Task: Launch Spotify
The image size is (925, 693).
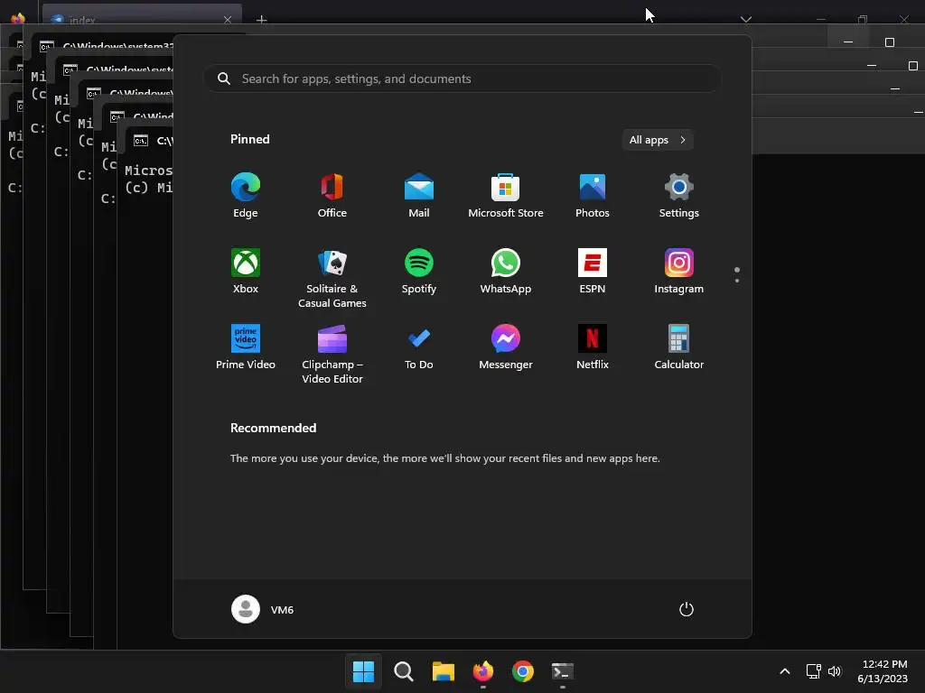Action: tap(419, 271)
